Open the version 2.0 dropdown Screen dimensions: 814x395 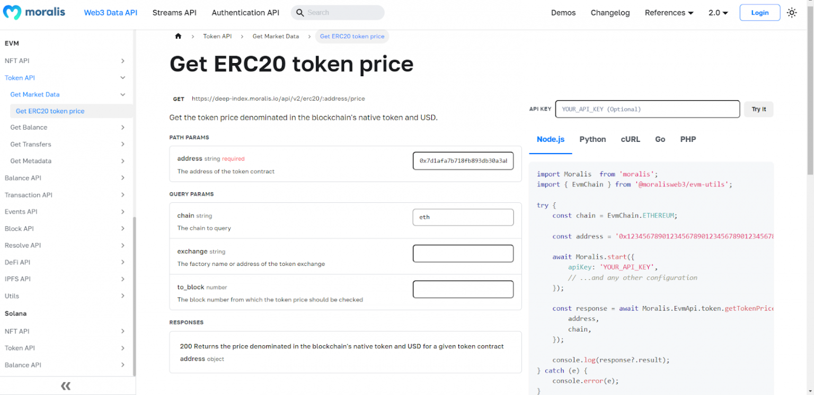click(x=718, y=12)
